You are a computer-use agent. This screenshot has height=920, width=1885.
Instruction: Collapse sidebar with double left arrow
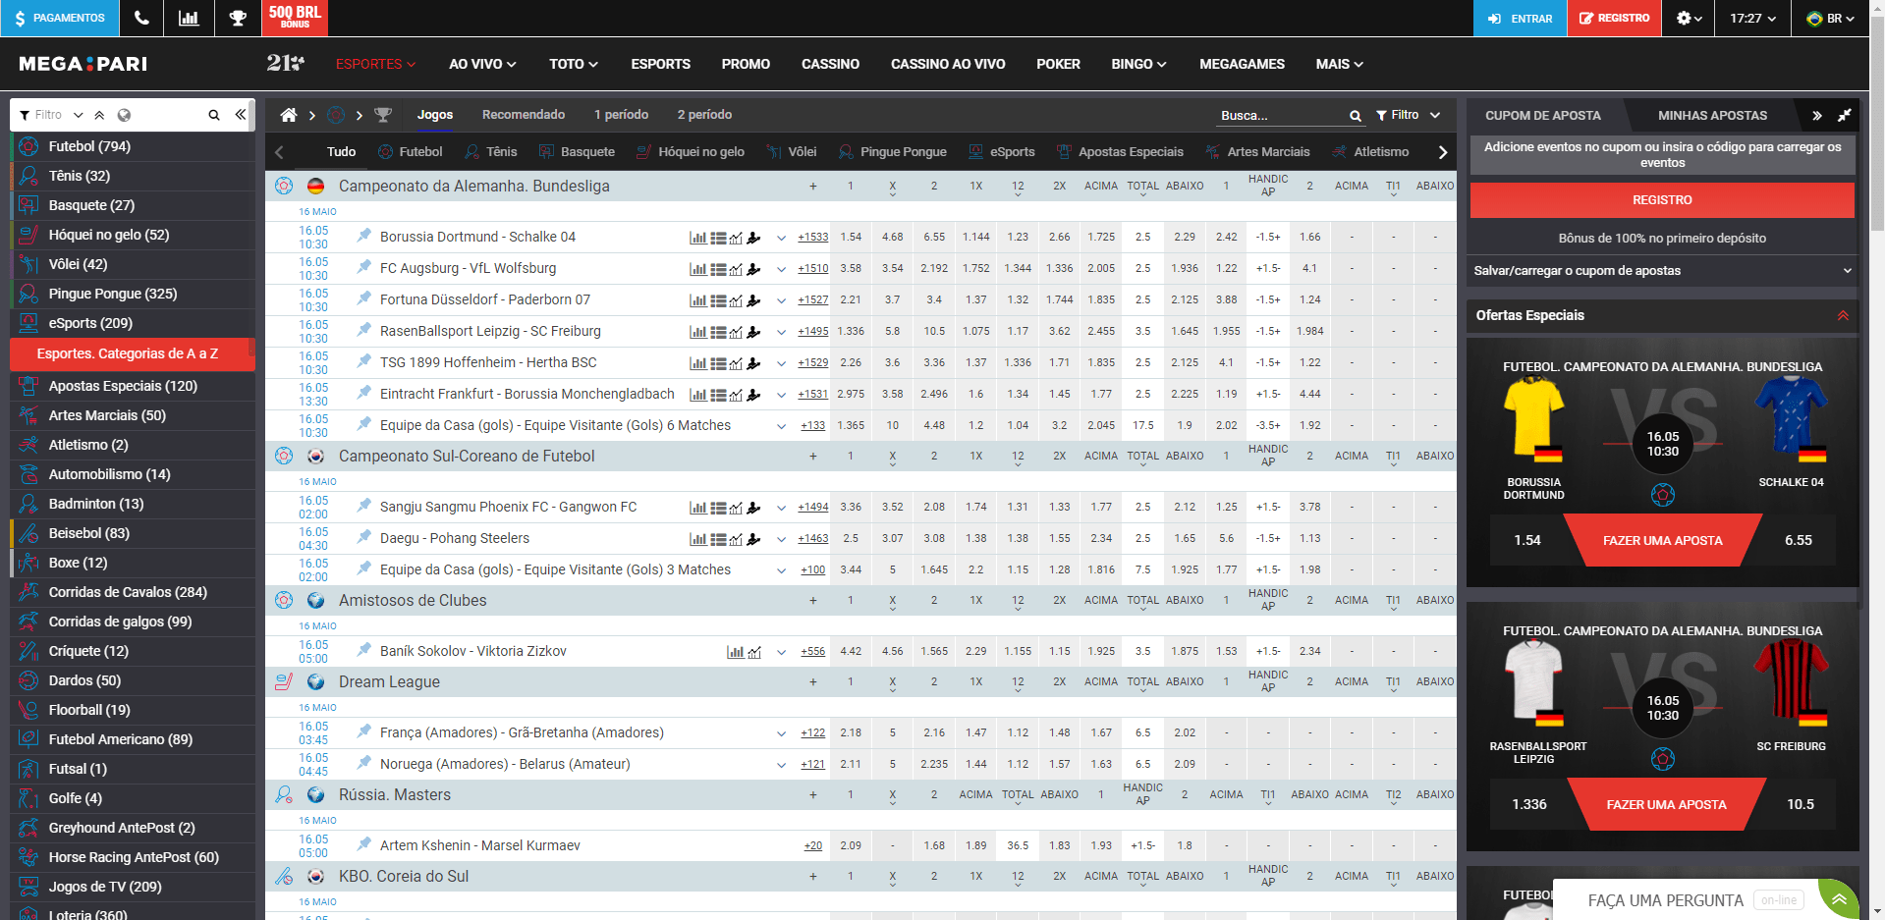pyautogui.click(x=241, y=115)
